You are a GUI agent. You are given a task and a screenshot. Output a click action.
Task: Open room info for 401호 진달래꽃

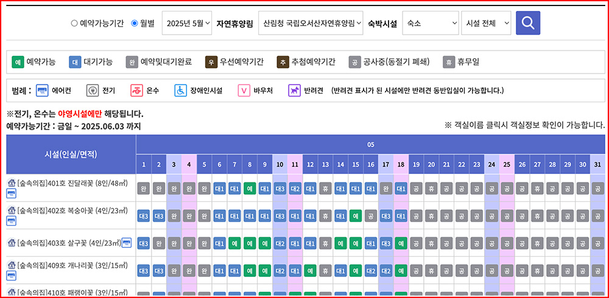72,183
